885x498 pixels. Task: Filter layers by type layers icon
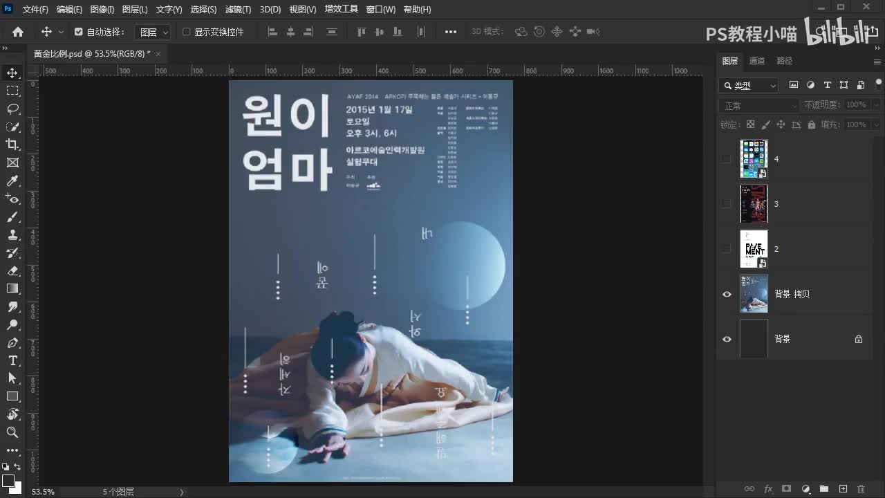click(x=827, y=85)
